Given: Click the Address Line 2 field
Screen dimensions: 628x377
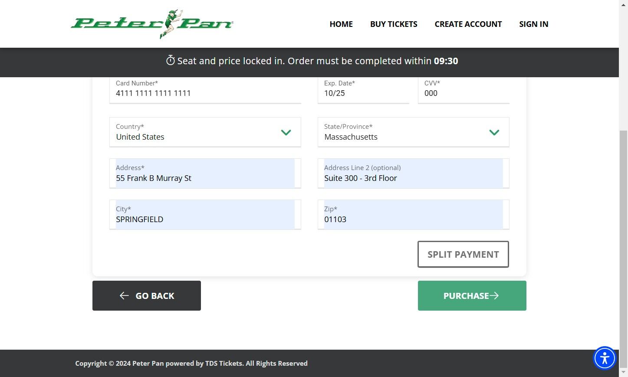Looking at the screenshot, I should (413, 178).
